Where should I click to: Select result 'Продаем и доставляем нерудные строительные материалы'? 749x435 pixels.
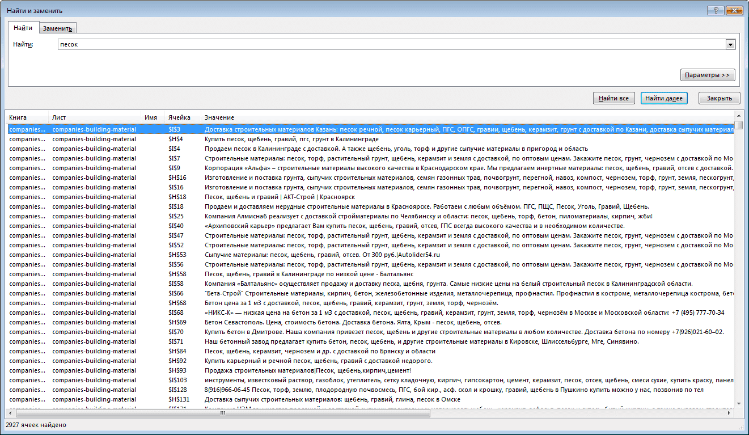pyautogui.click(x=370, y=206)
